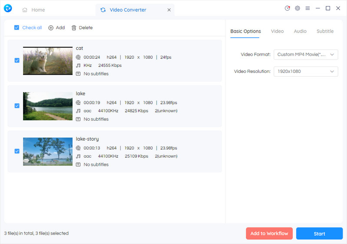Open settings gear icon
This screenshot has height=244, width=347.
coord(297,8)
